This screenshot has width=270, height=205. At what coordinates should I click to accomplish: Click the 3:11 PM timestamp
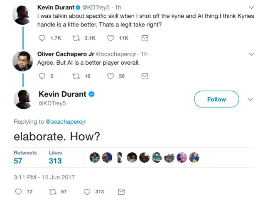tap(44, 177)
